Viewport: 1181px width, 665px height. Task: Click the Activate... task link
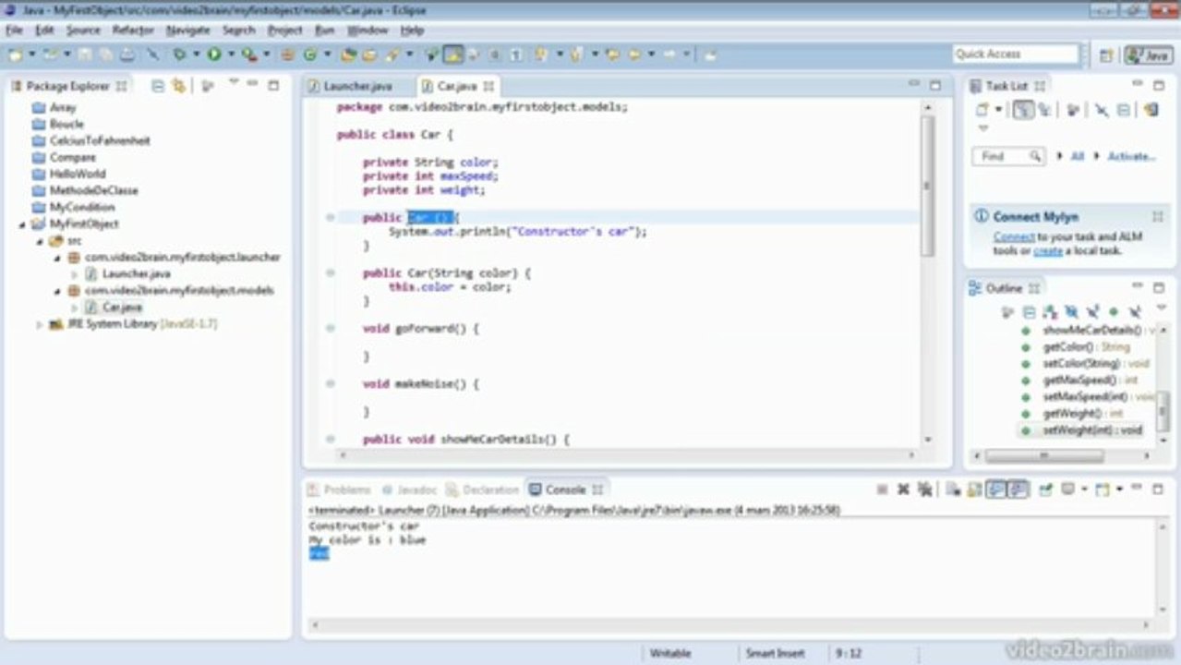[x=1131, y=157]
